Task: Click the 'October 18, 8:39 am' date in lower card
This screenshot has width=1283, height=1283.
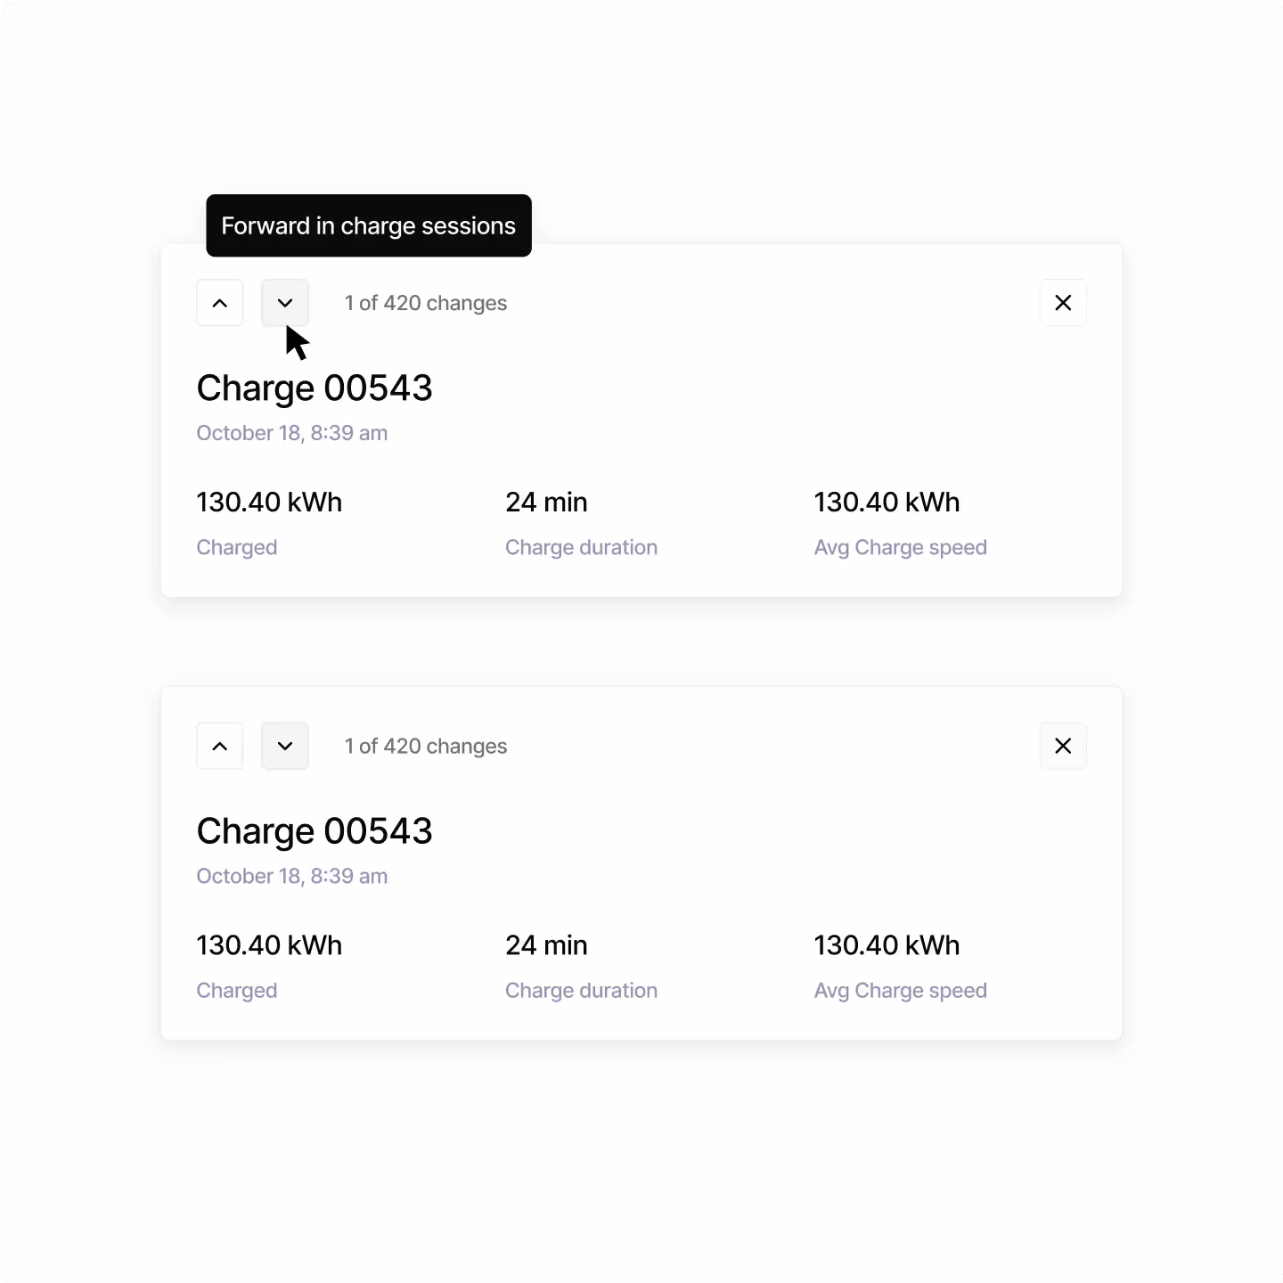Action: 292,876
